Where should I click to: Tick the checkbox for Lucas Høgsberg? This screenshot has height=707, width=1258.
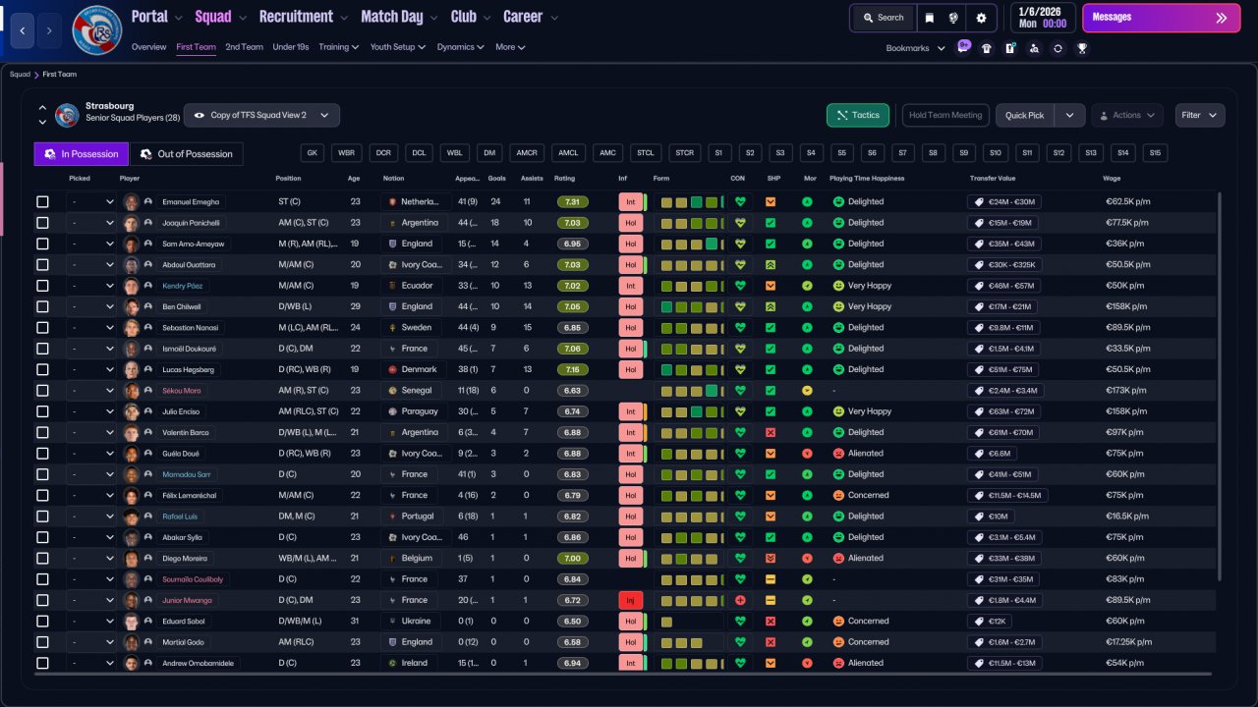(x=42, y=369)
